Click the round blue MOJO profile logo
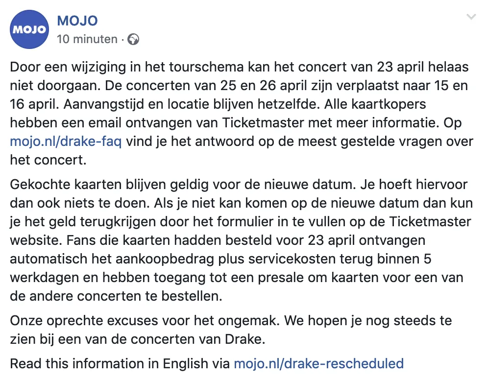The image size is (487, 381). tap(29, 29)
